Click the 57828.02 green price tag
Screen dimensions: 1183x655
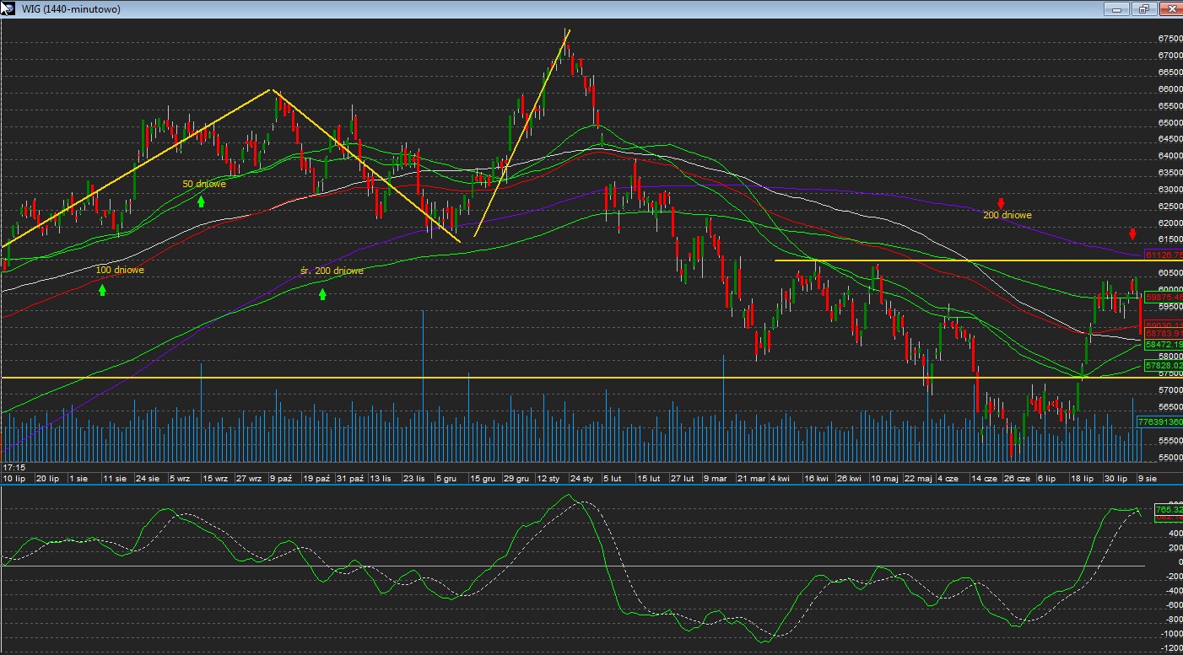pos(1164,366)
